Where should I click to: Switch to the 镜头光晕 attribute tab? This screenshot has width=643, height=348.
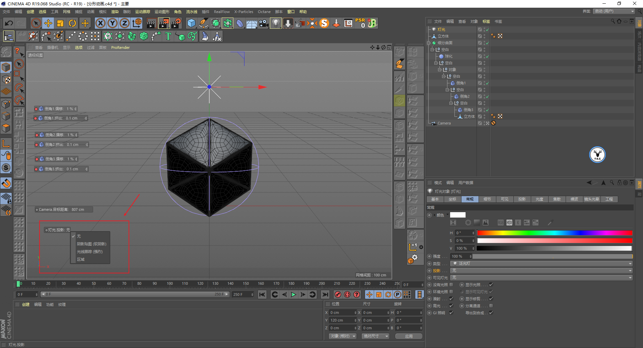[x=592, y=199]
